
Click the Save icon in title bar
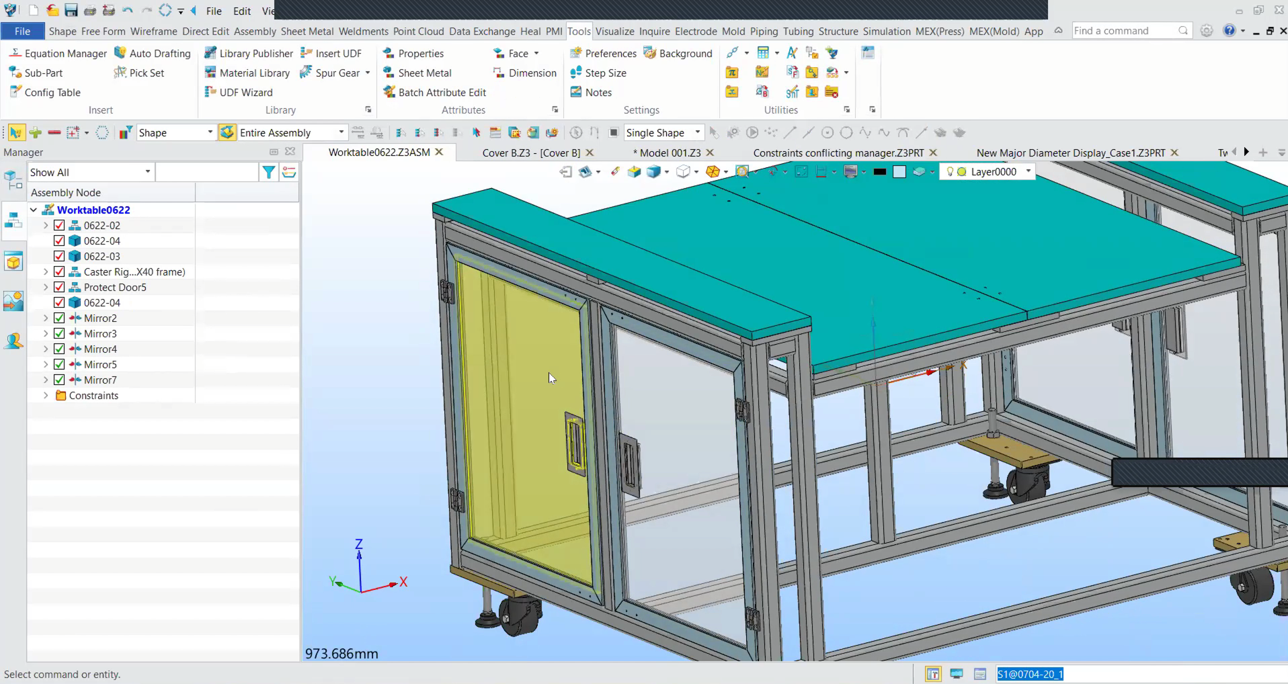71,11
